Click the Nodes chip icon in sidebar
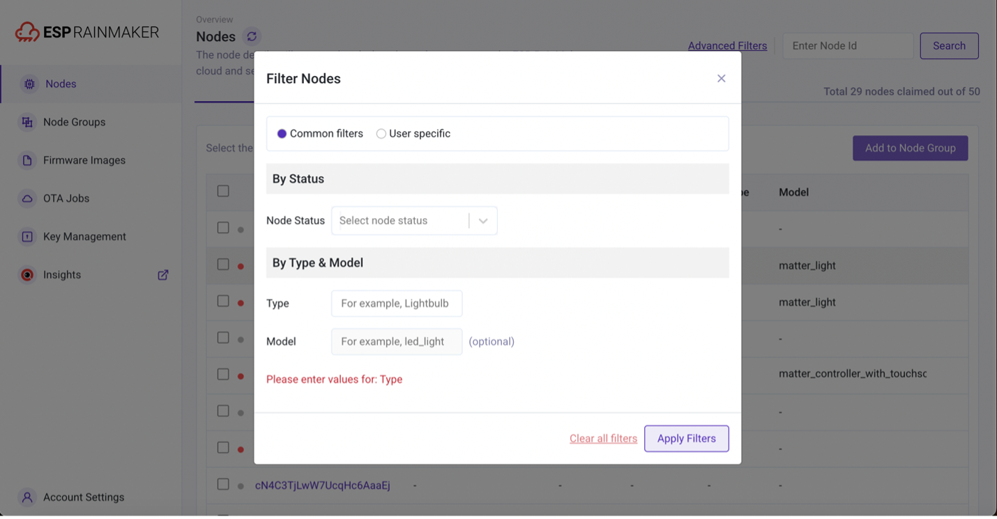Image resolution: width=997 pixels, height=519 pixels. 29,84
